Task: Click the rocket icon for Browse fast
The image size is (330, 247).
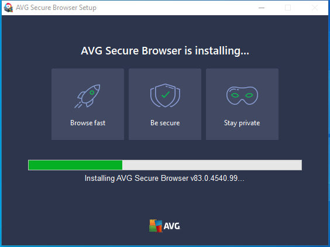Action: click(x=87, y=96)
